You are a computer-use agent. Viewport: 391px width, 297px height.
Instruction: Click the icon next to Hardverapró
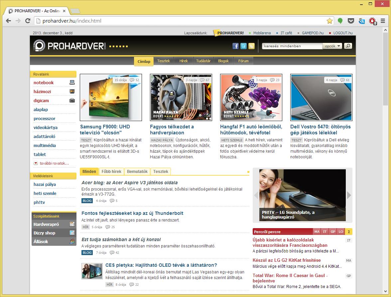tap(72, 224)
